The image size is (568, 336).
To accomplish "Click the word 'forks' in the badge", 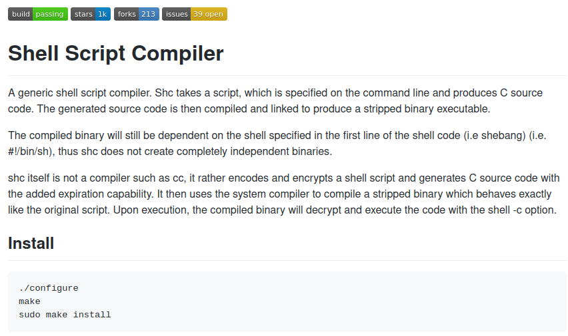I will point(127,14).
